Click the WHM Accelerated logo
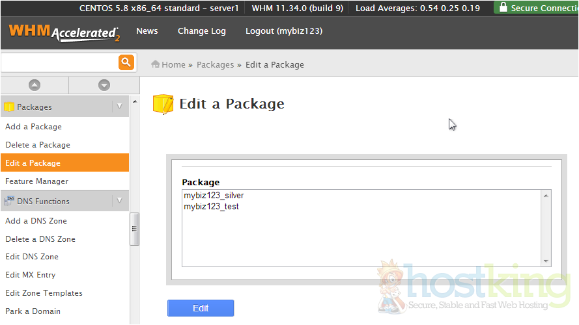This screenshot has width=579, height=325. [x=64, y=32]
